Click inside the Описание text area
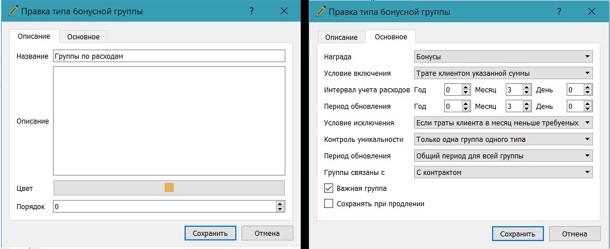Viewport: 610px width, 249px height. pyautogui.click(x=169, y=121)
